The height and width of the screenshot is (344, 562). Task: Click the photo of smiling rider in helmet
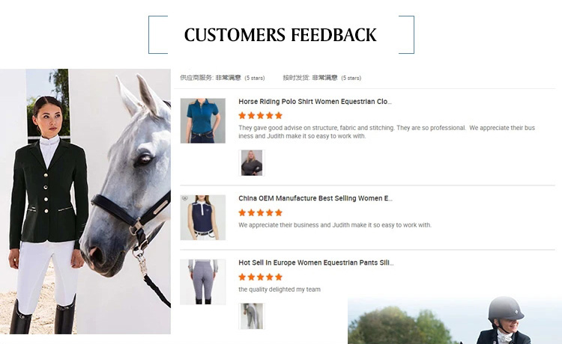[x=455, y=320]
